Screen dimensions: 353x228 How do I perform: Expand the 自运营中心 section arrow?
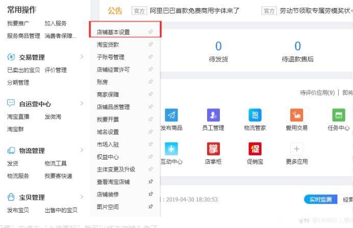coord(82,103)
